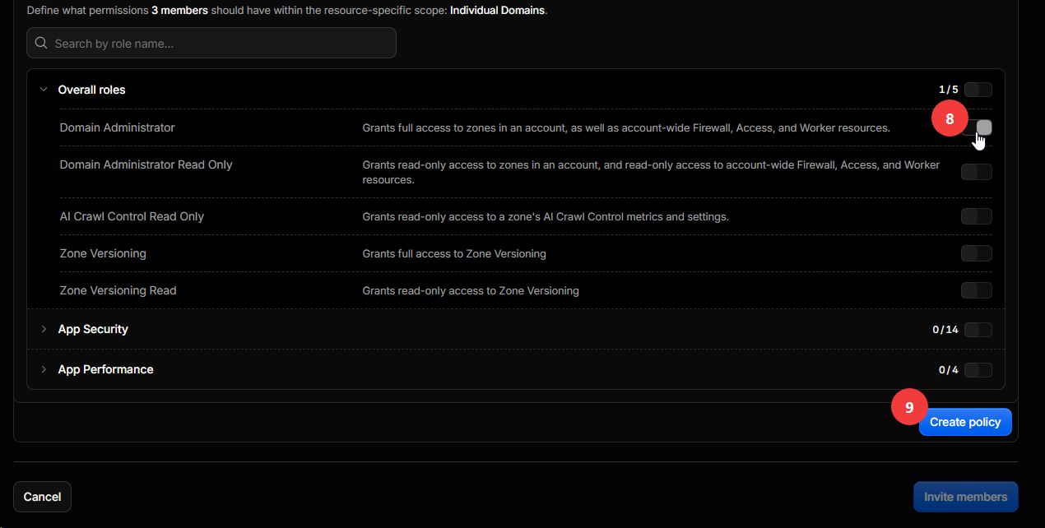Toggle the Domain Administrator role switch

[978, 127]
